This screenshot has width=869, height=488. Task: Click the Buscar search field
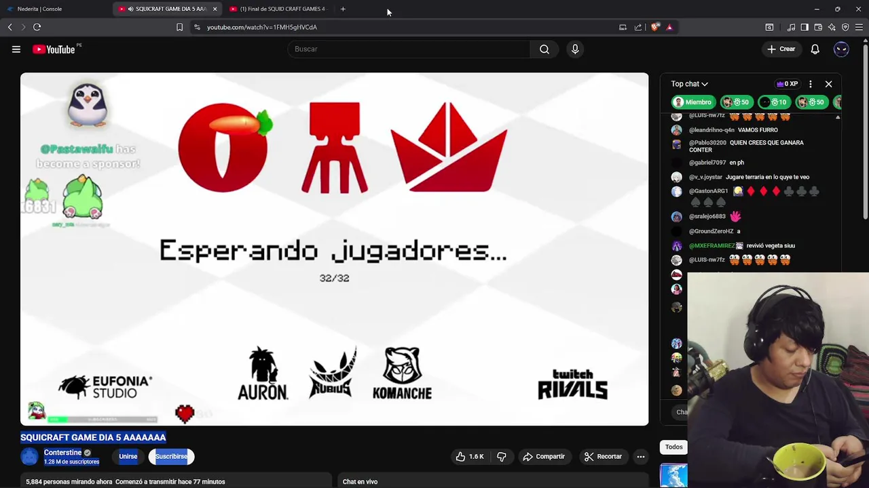coord(409,49)
